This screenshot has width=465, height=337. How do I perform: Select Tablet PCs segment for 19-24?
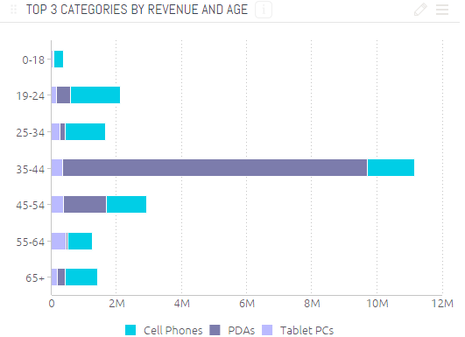[x=53, y=95]
